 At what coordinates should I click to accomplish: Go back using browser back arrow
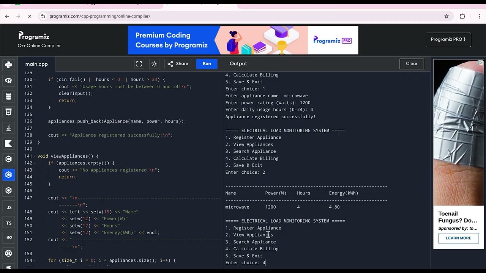pos(7,16)
